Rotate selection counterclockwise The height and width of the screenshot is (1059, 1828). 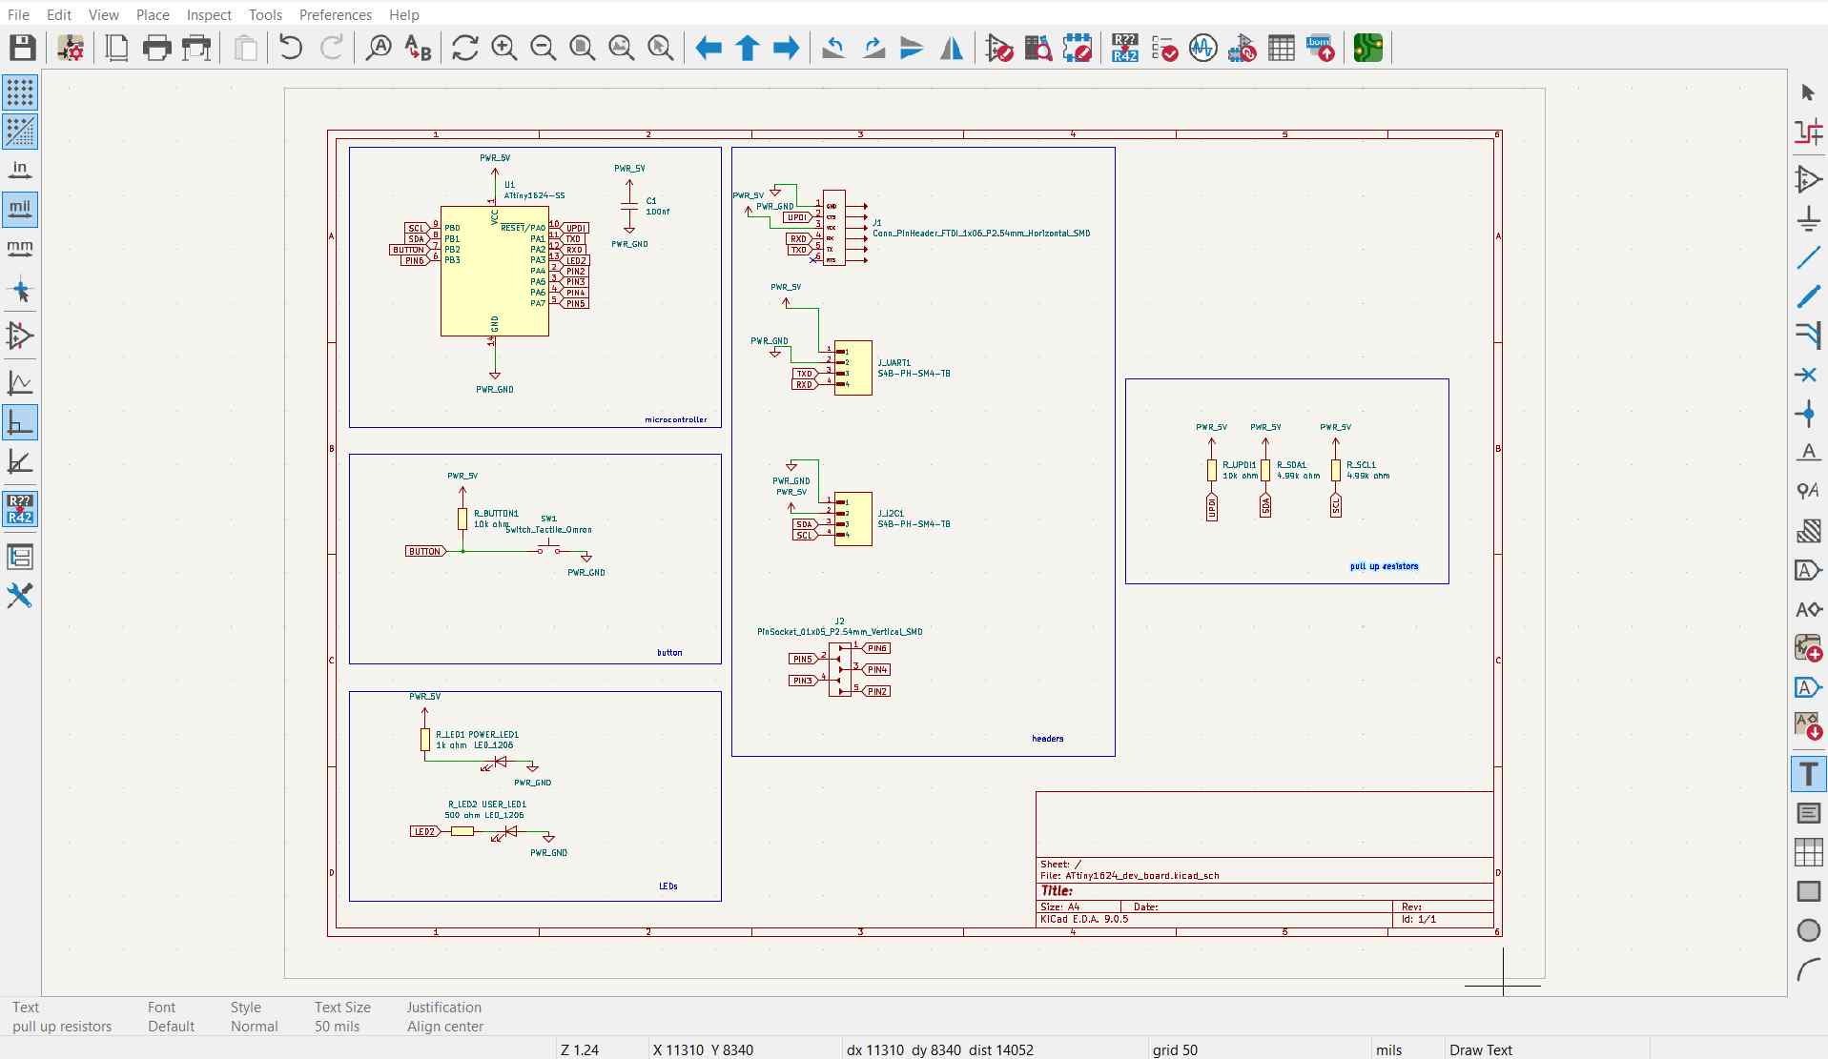click(x=833, y=48)
